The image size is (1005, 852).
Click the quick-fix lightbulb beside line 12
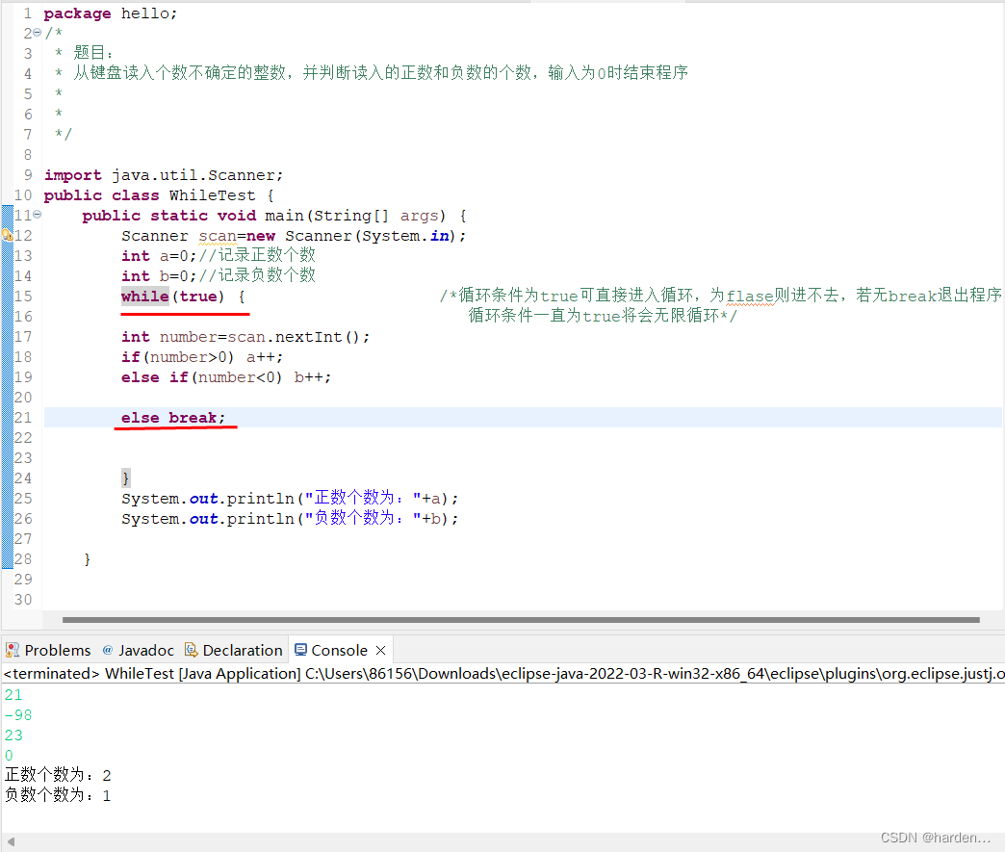tap(4, 232)
